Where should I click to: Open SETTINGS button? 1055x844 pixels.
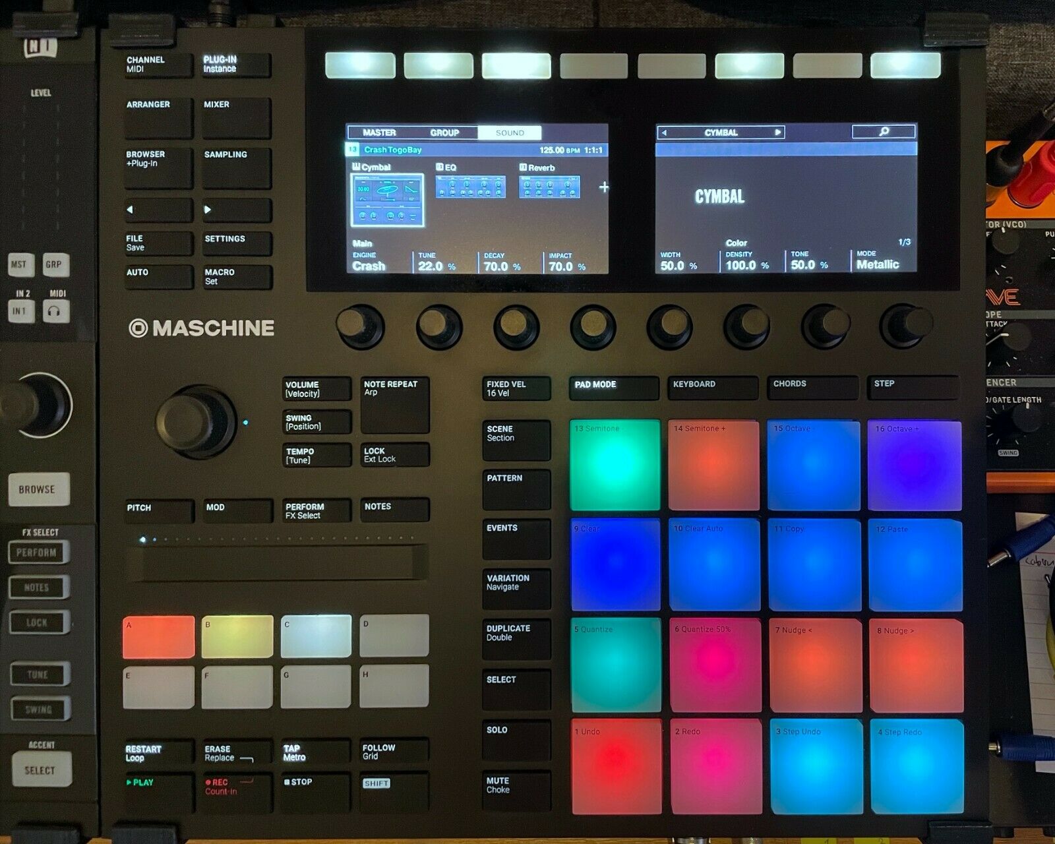tap(236, 243)
